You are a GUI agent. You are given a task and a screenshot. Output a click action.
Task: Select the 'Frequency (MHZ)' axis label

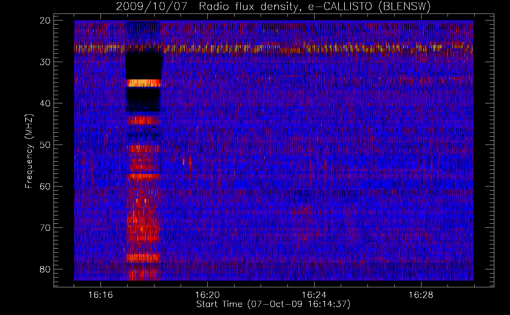click(29, 151)
